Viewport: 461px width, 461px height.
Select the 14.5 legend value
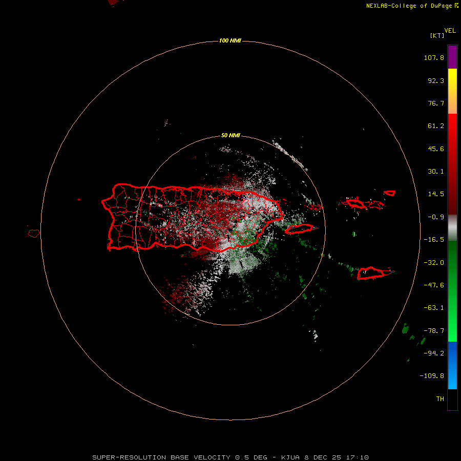click(x=436, y=194)
